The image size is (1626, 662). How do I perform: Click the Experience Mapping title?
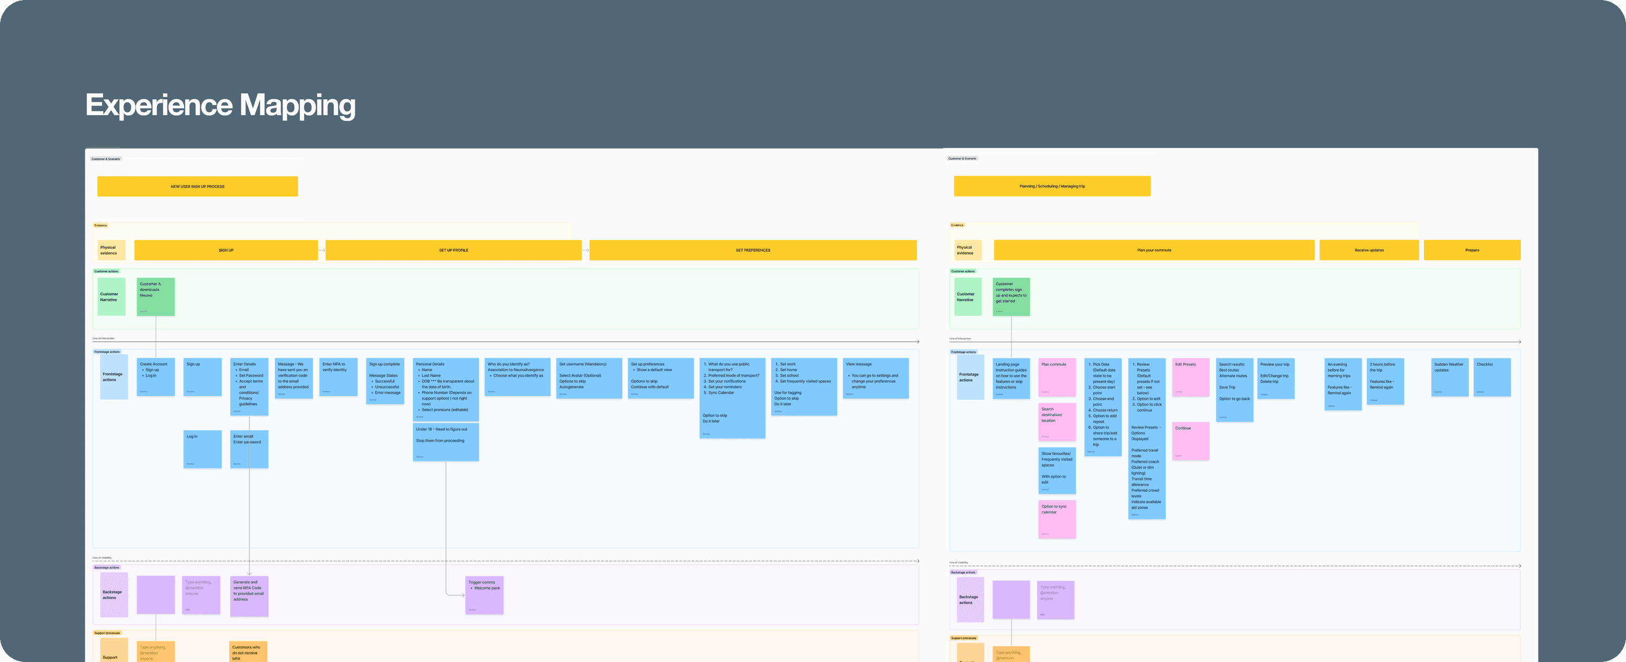coord(220,105)
